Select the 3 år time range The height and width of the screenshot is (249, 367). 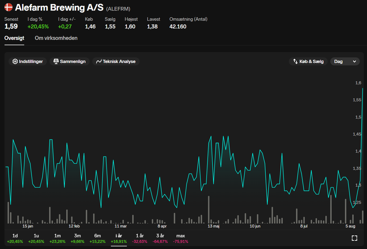[160, 238]
